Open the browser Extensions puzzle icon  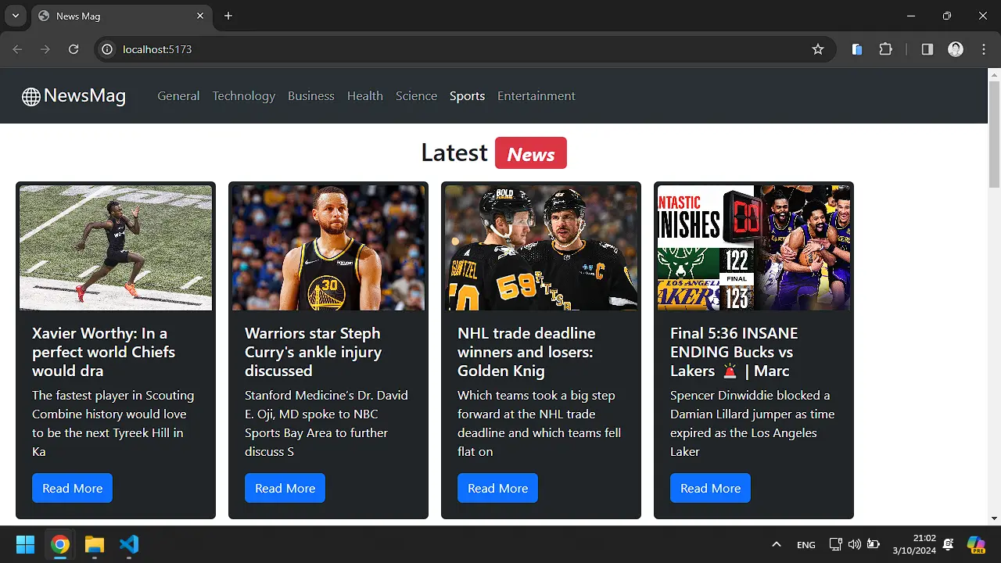click(x=885, y=49)
